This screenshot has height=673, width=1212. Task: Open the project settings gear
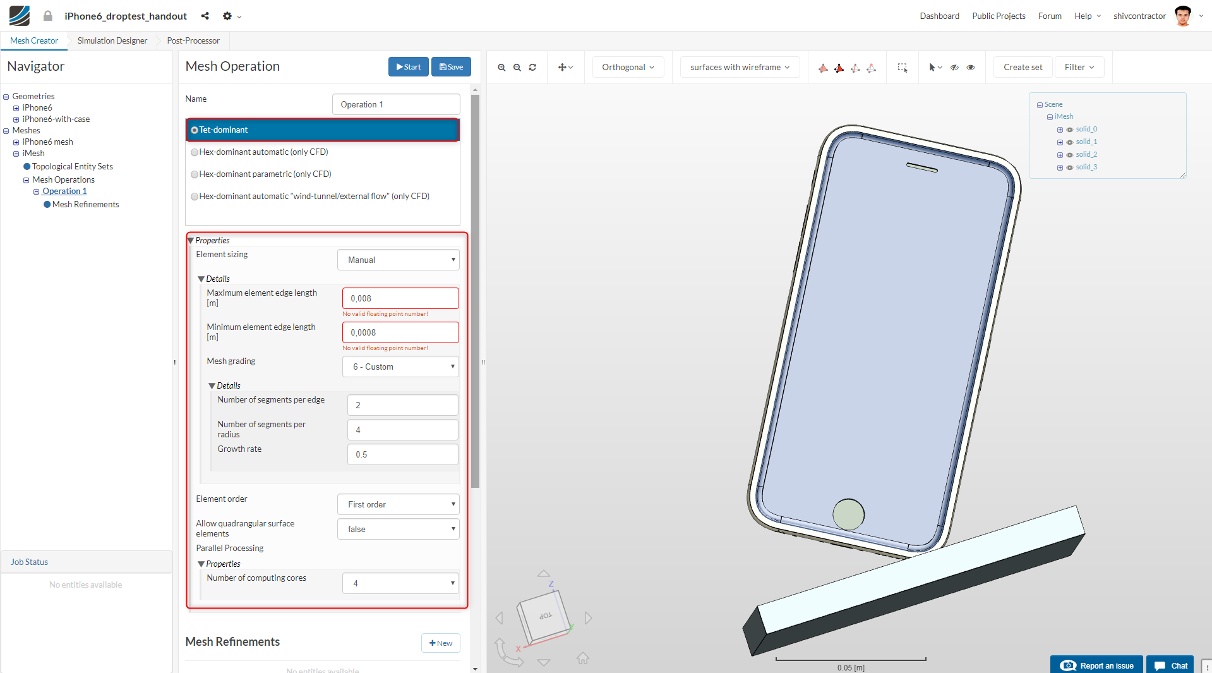(x=227, y=16)
